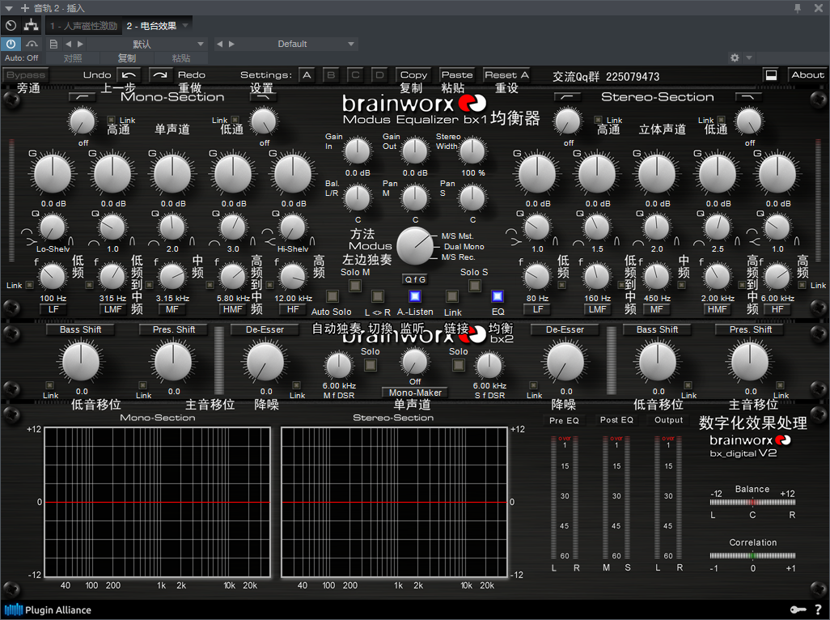
Task: Click the Balance meter display
Action: [752, 503]
